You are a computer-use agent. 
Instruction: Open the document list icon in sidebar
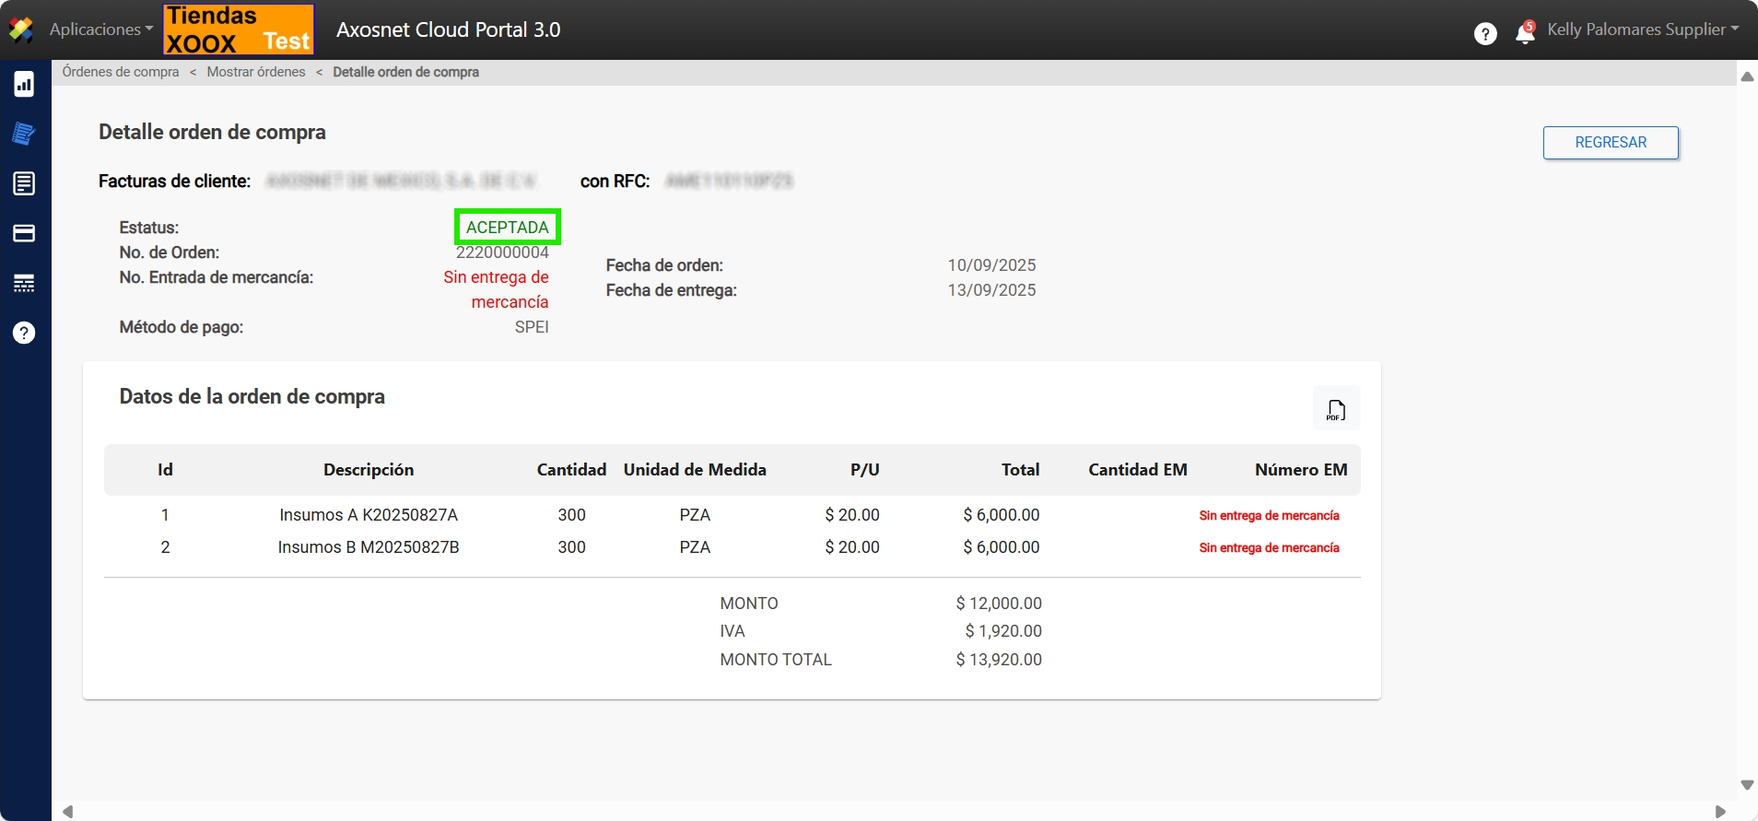[24, 183]
